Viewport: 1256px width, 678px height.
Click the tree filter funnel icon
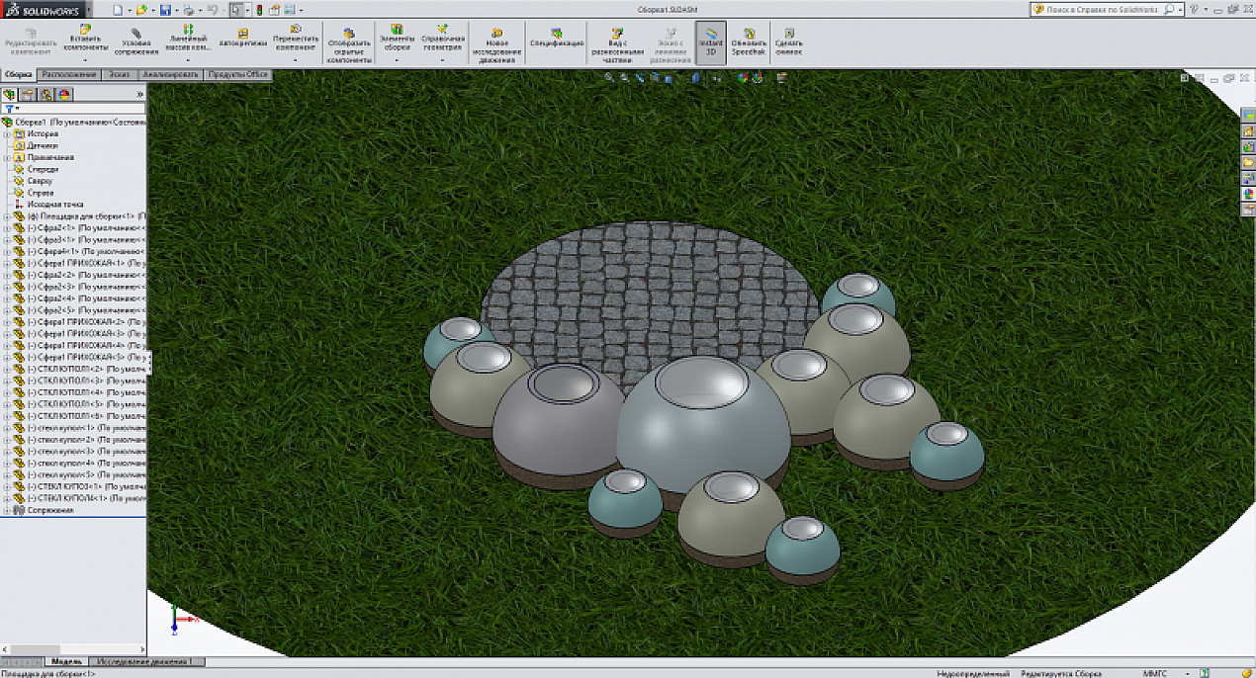(x=9, y=109)
